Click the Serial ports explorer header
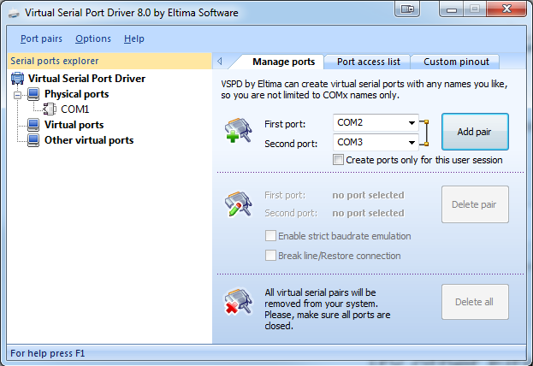Viewport: 533px width, 366px height. click(110, 61)
